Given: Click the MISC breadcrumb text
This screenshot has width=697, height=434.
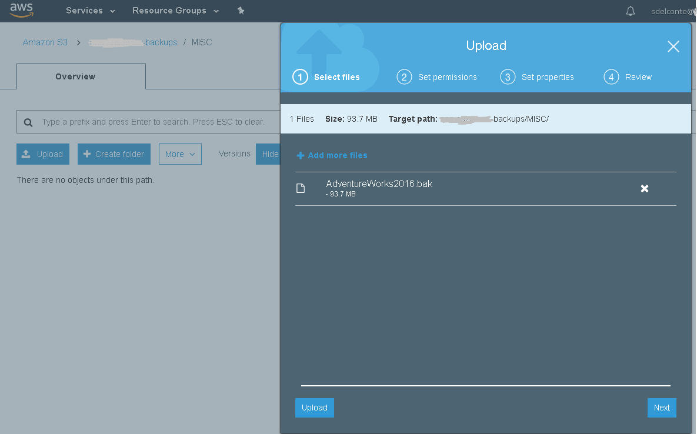Looking at the screenshot, I should [x=202, y=42].
